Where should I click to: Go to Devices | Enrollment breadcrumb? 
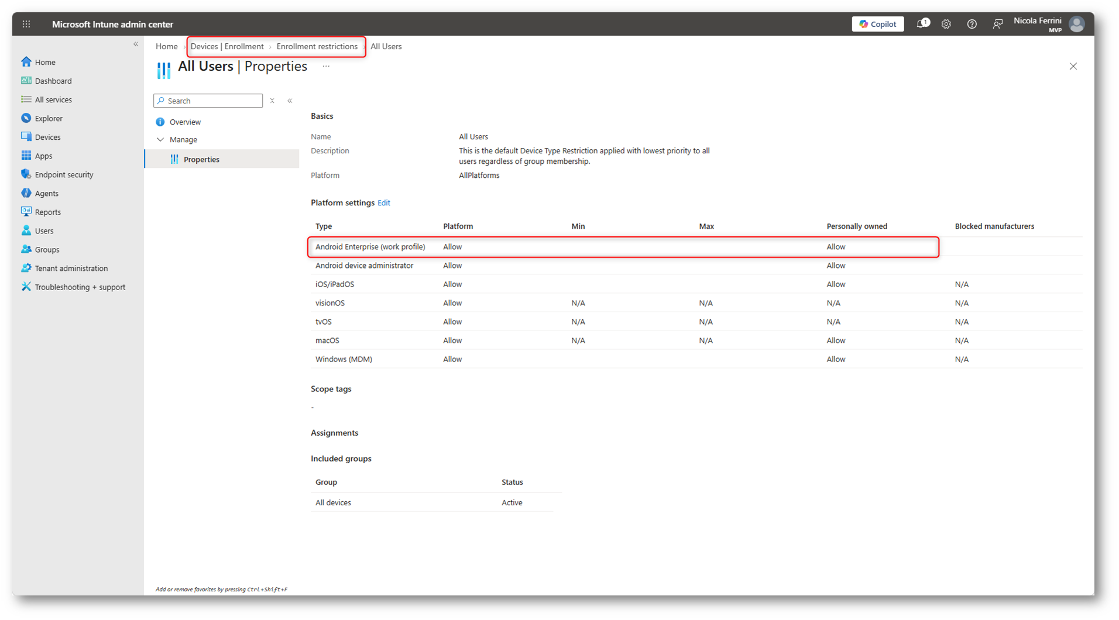(227, 46)
